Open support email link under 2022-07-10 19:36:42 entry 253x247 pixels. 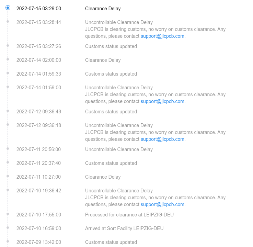pyautogui.click(x=162, y=204)
